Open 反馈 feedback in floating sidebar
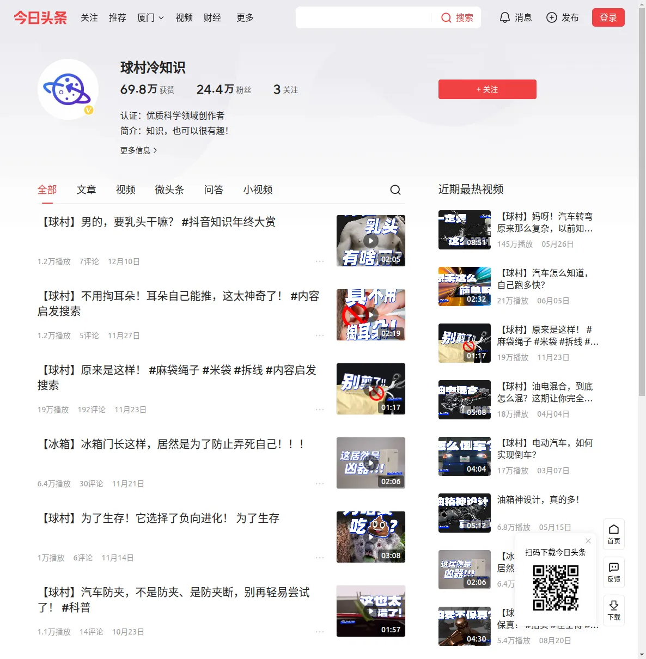Image resolution: width=646 pixels, height=659 pixels. click(614, 572)
